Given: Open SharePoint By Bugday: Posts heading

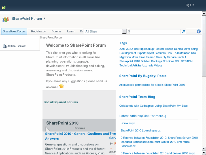Looking at the screenshot, I should click(x=143, y=76).
